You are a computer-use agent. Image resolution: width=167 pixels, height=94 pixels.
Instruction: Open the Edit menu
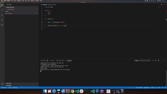point(15,1)
